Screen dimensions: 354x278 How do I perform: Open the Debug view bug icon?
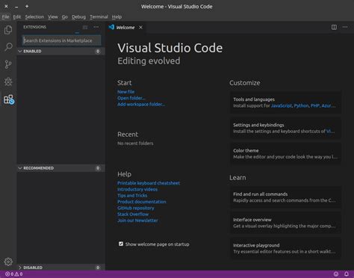[x=8, y=81]
